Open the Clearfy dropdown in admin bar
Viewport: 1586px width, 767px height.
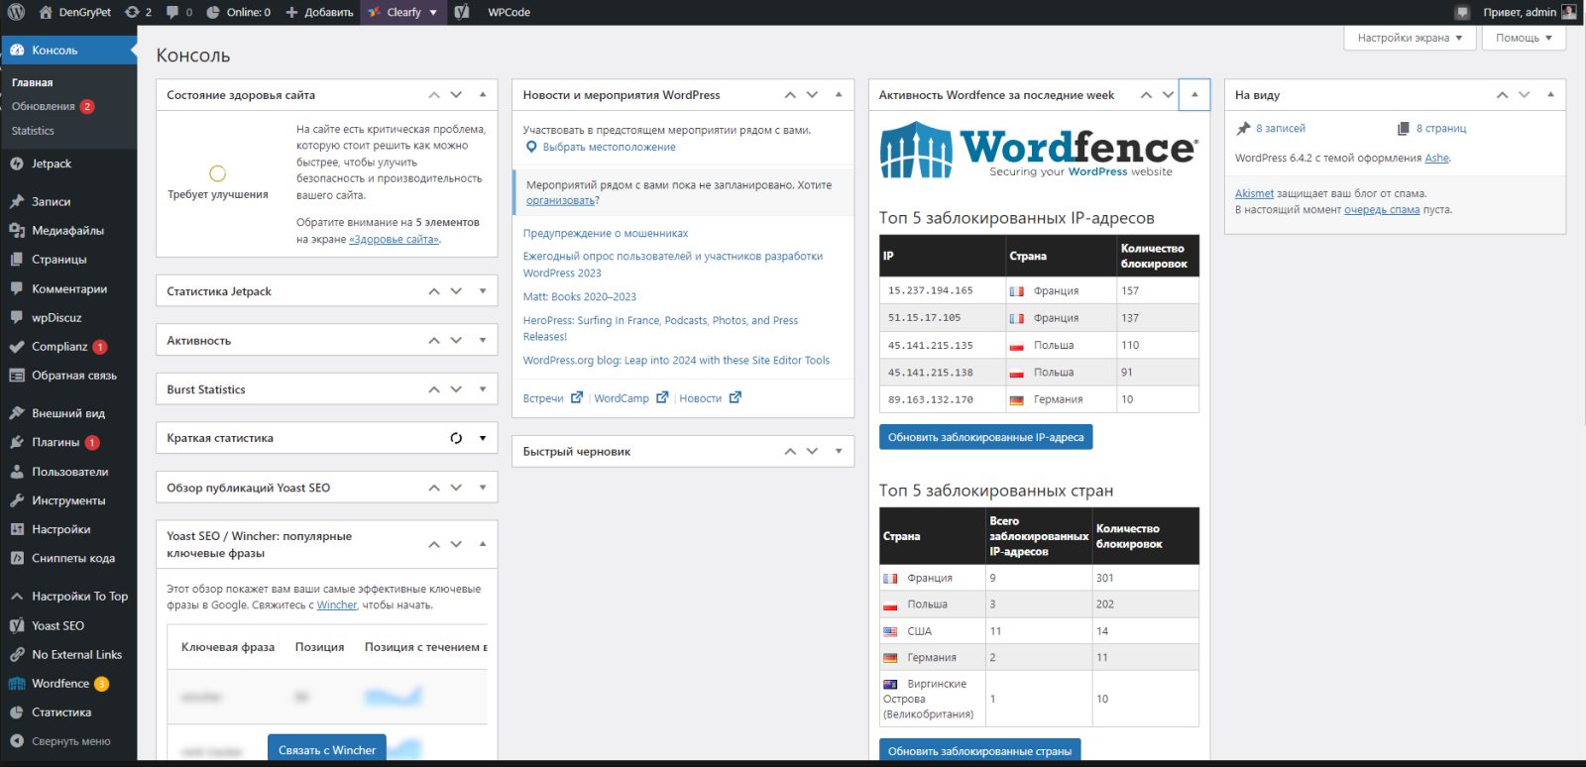click(402, 12)
